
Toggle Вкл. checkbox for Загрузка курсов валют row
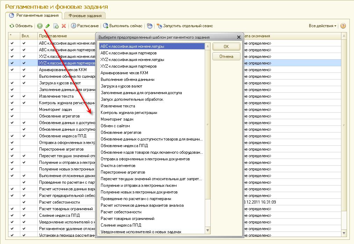(x=24, y=83)
